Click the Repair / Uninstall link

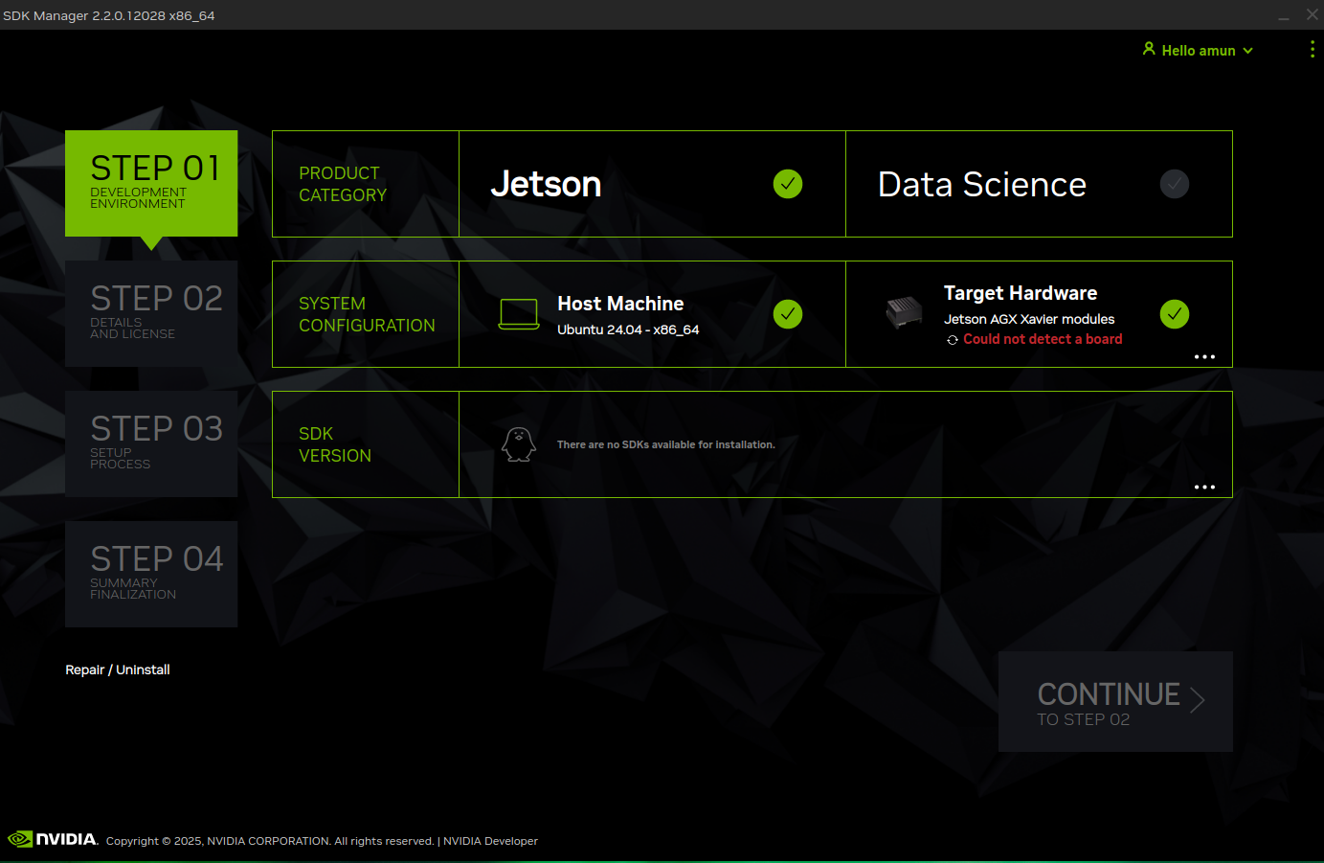pyautogui.click(x=118, y=670)
